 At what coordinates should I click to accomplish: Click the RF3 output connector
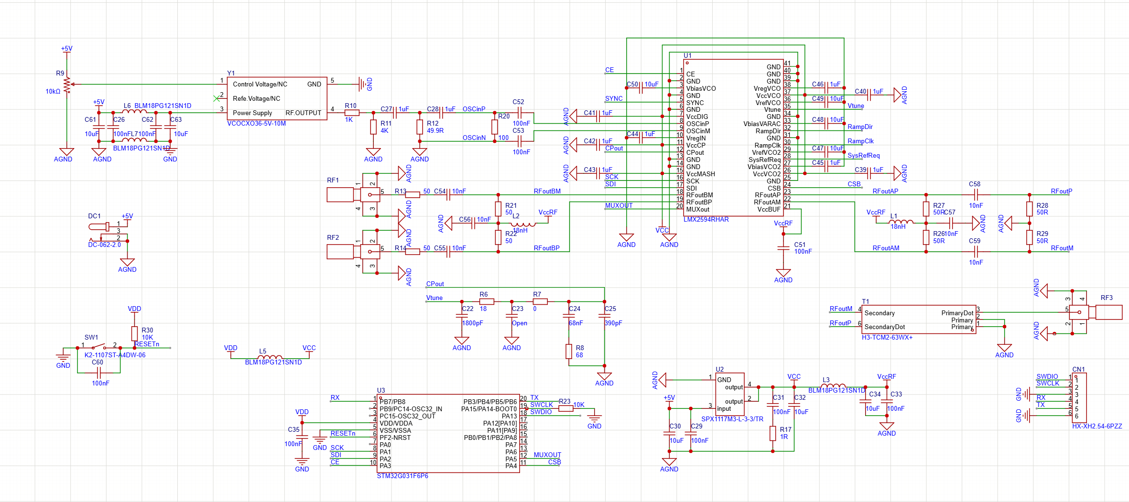pos(1096,312)
